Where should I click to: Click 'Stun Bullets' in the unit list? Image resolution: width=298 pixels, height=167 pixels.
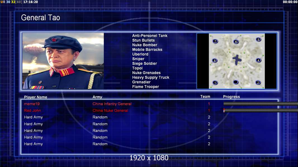[143, 40]
